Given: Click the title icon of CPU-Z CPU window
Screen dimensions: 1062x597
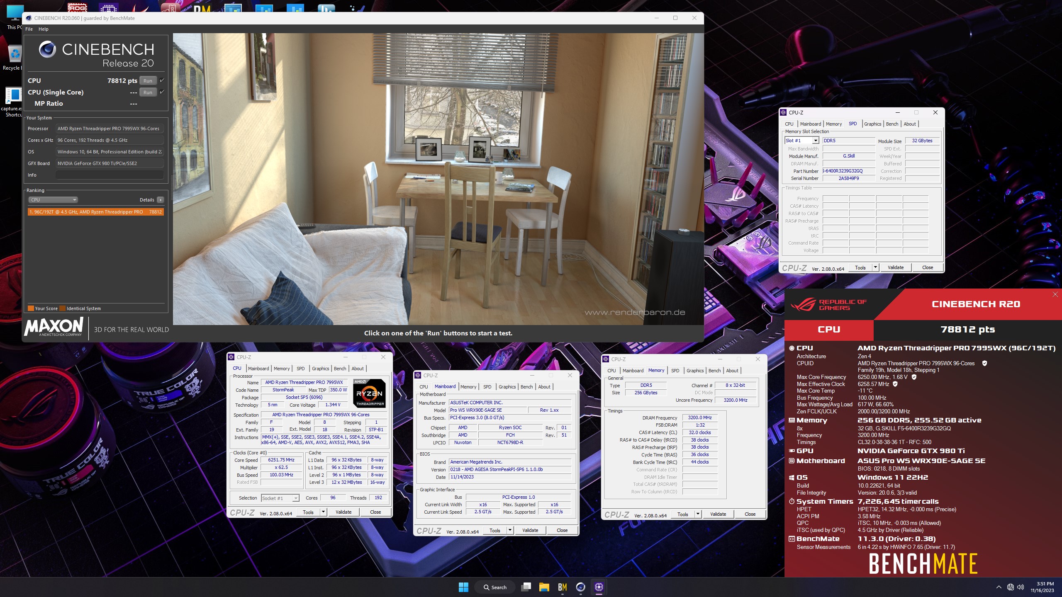Looking at the screenshot, I should coord(231,357).
